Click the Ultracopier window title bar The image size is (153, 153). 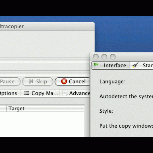pos(47,27)
